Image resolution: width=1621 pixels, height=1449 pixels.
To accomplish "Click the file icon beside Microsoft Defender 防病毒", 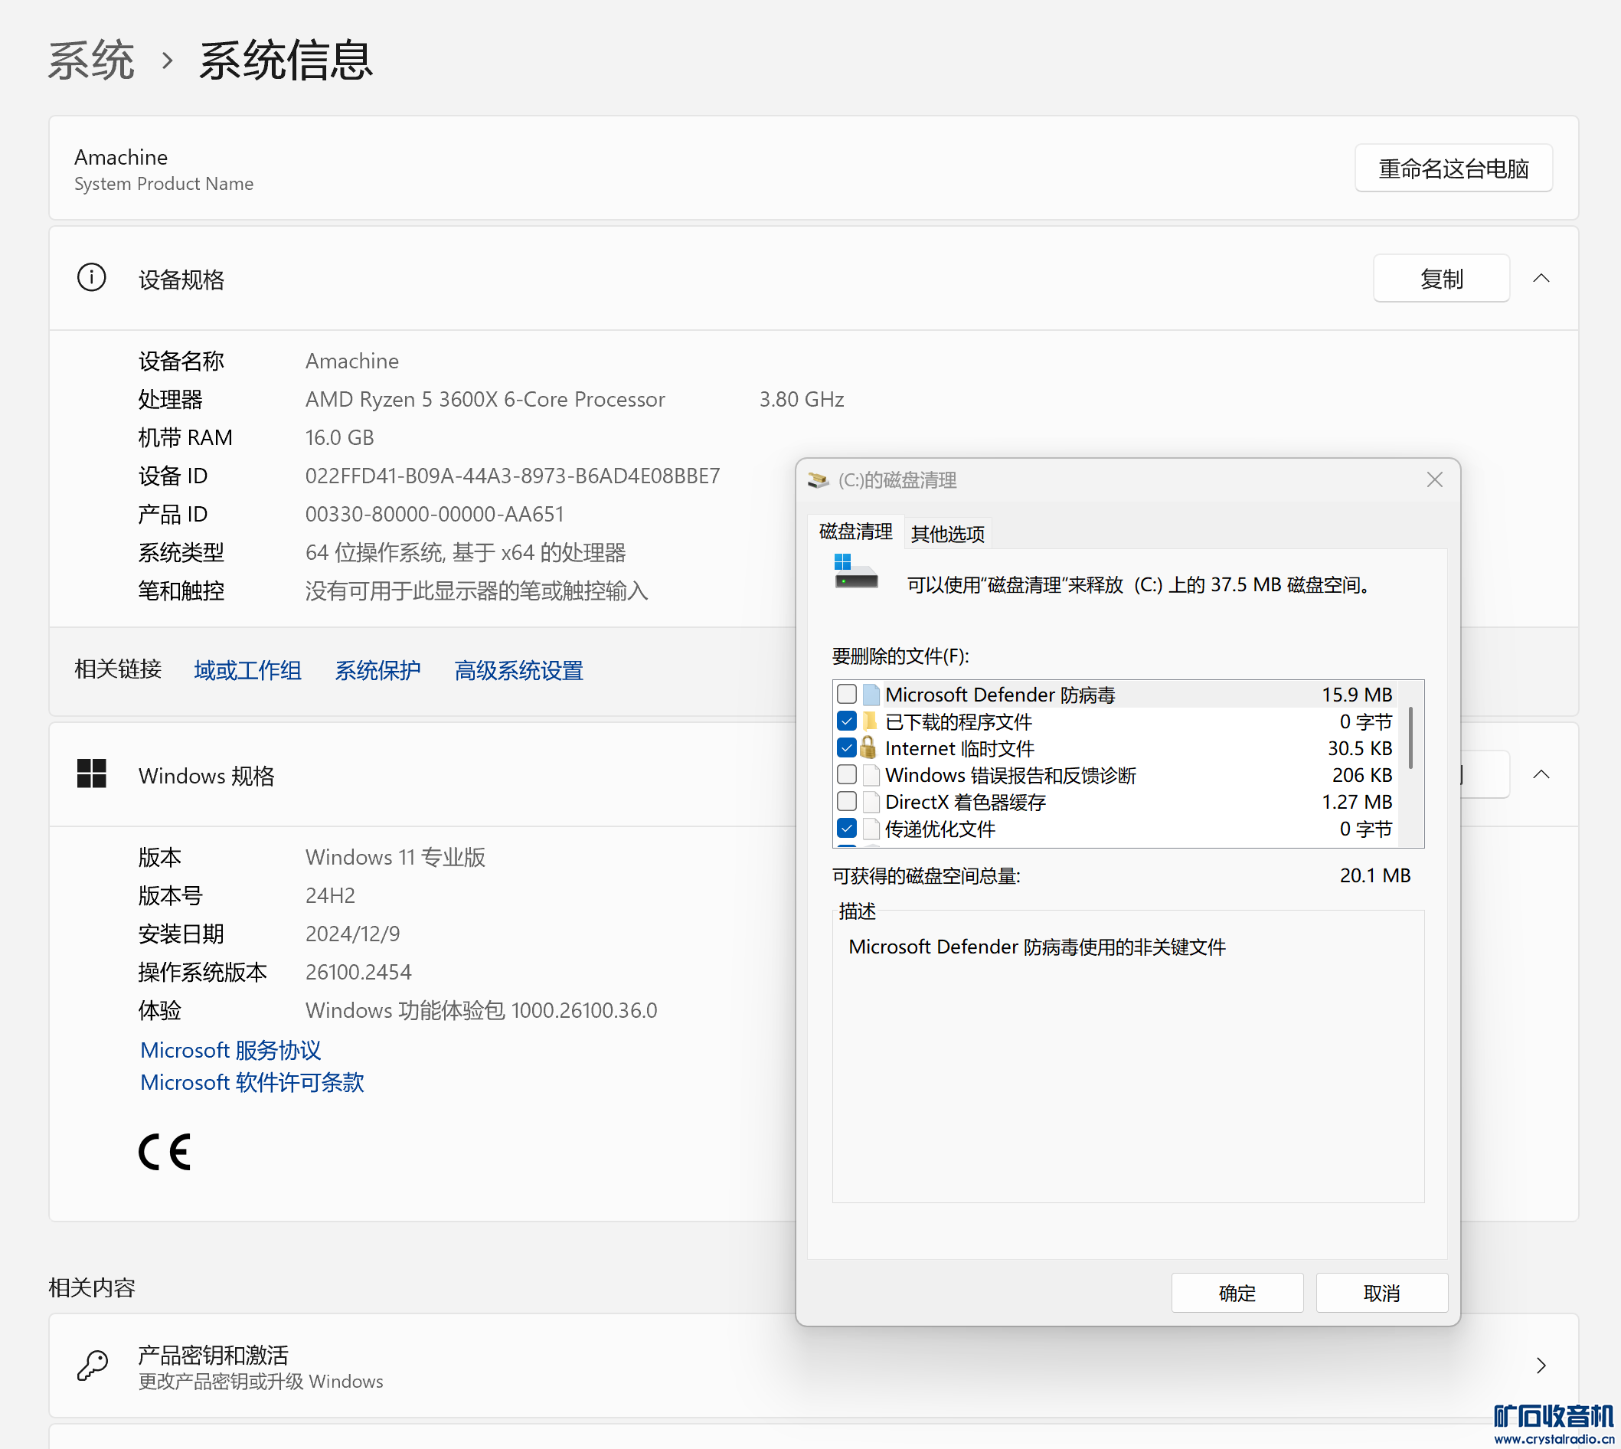I will 871,694.
